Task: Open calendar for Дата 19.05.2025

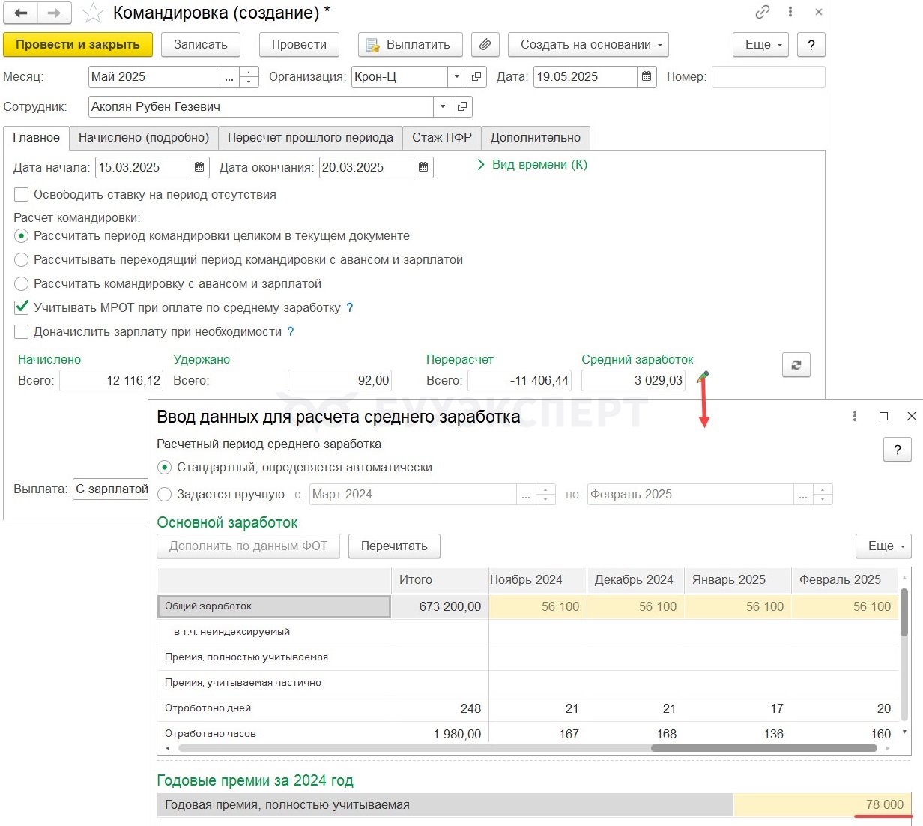Action: click(647, 77)
